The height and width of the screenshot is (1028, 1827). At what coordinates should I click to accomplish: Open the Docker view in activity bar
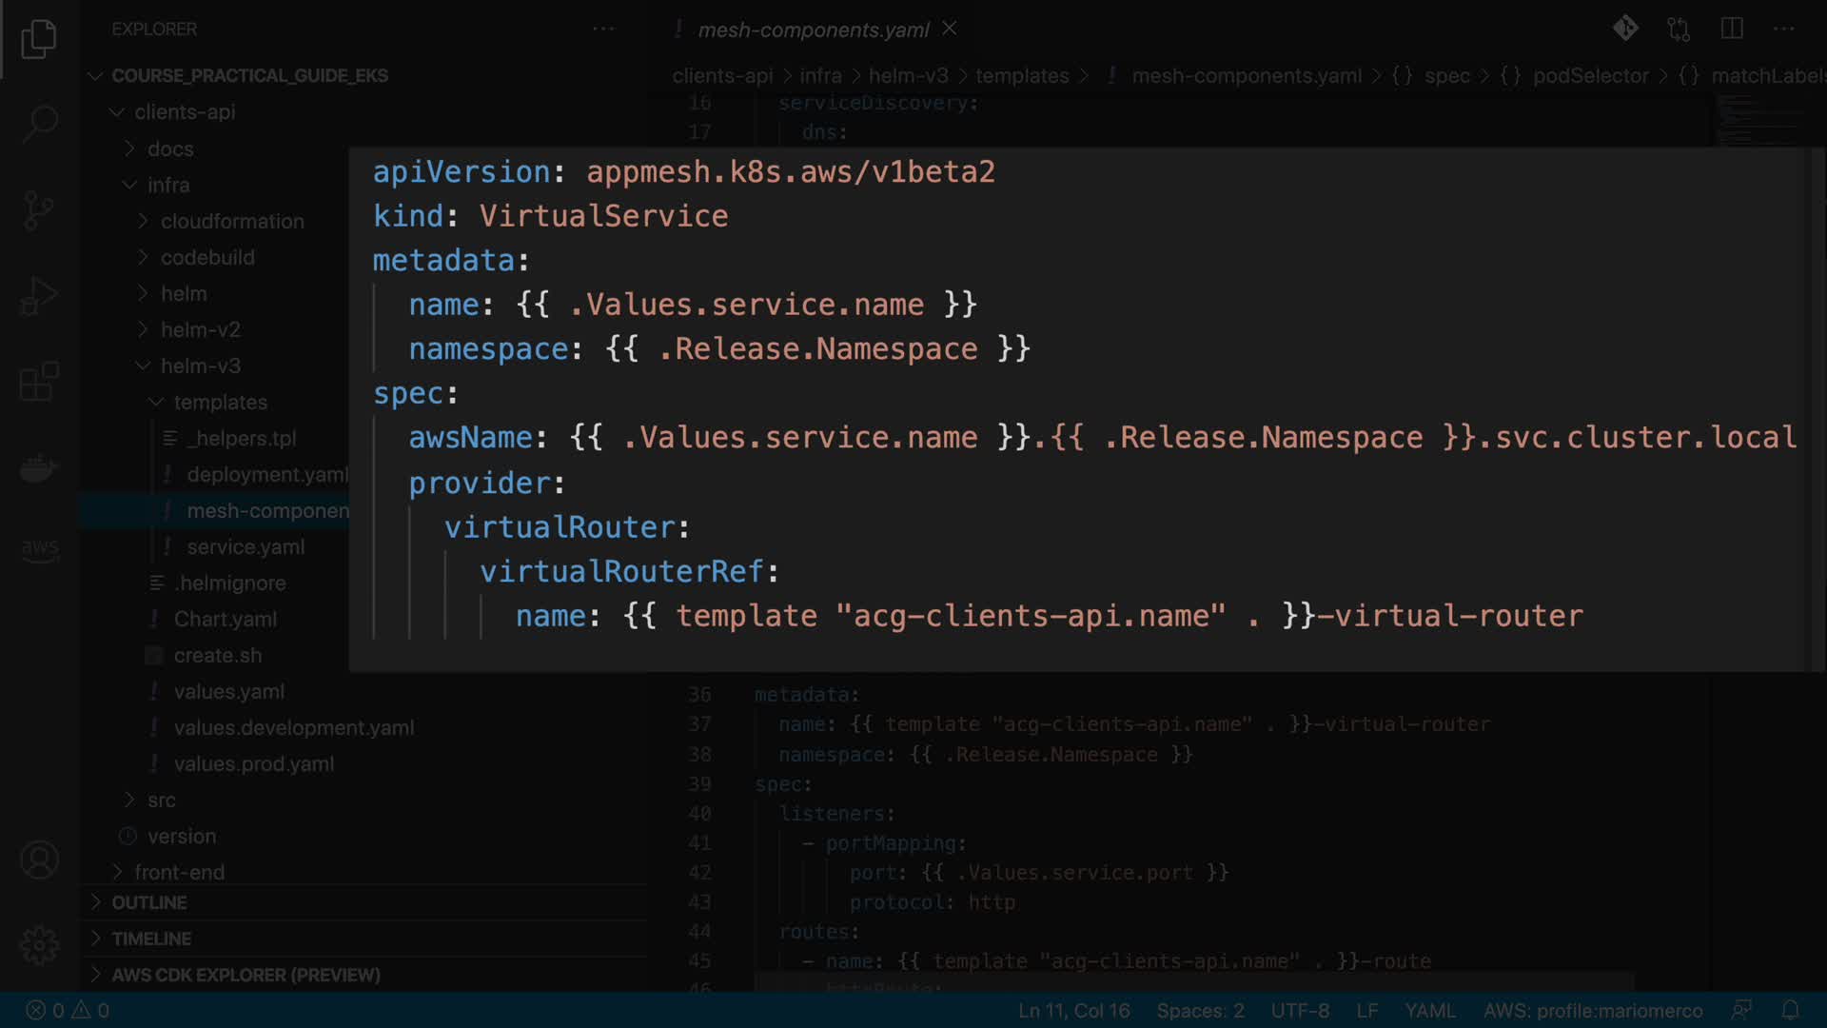[39, 468]
